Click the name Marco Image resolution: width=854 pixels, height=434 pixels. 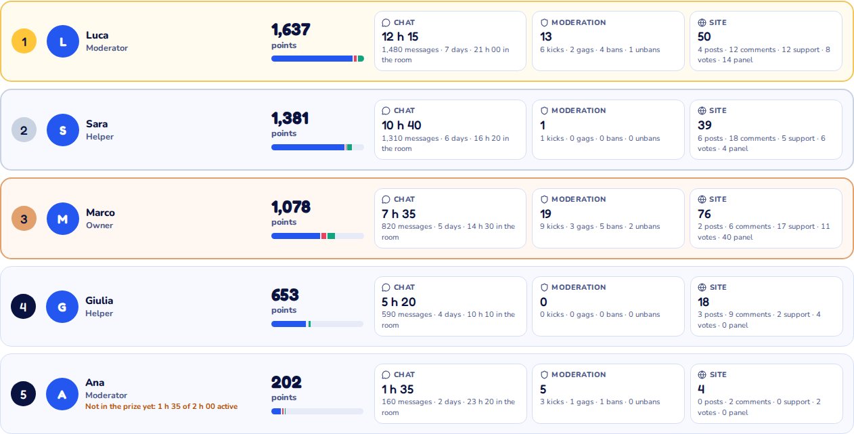[100, 213]
